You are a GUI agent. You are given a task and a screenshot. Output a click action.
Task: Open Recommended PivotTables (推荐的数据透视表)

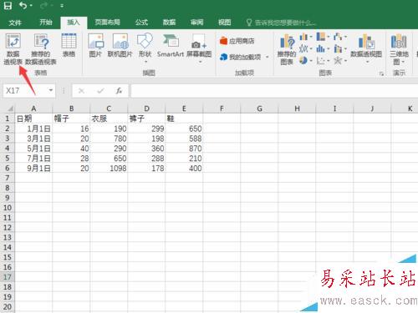click(x=41, y=49)
